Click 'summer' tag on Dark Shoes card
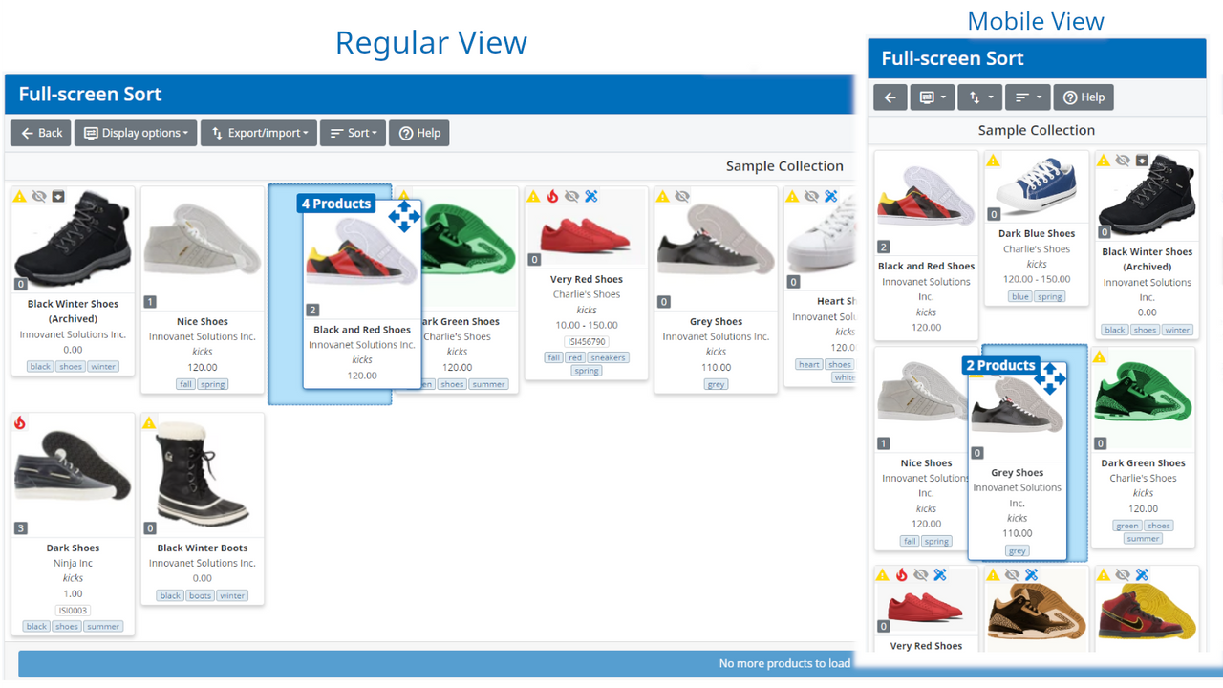Screen dimensions: 1223x688 [103, 627]
